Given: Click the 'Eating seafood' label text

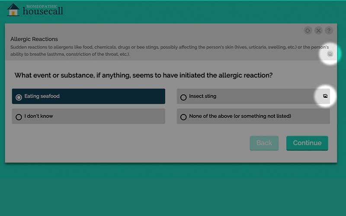Looking at the screenshot, I should click(x=42, y=96).
